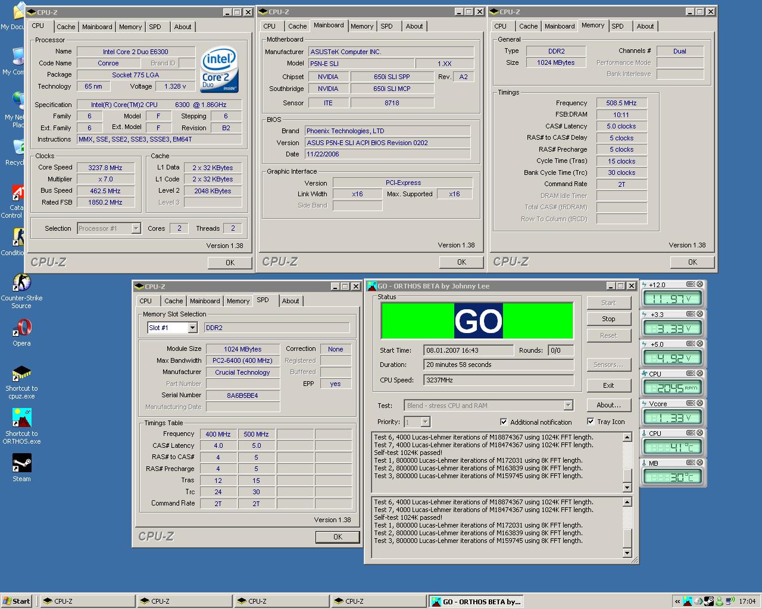The width and height of the screenshot is (762, 609).
Task: Close the +12.0 voltage sensor widget
Action: click(x=700, y=284)
